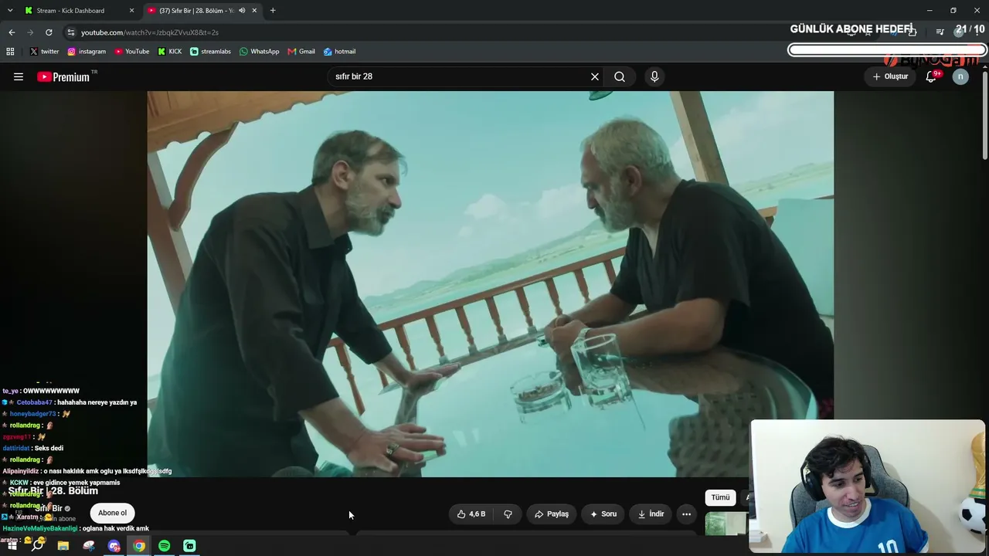989x556 pixels.
Task: Clear the YouTube search query
Action: tap(595, 76)
